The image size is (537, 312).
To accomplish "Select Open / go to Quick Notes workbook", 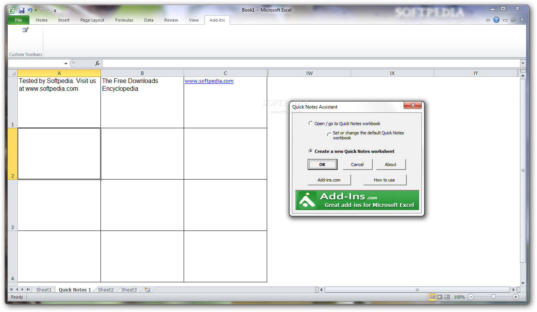I will 344,124.
